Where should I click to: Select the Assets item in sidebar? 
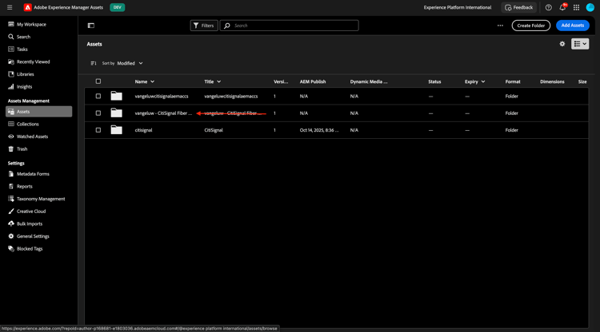point(38,112)
